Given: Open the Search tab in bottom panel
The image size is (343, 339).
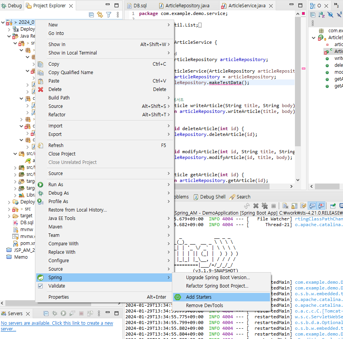Looking at the screenshot, I should point(240,197).
